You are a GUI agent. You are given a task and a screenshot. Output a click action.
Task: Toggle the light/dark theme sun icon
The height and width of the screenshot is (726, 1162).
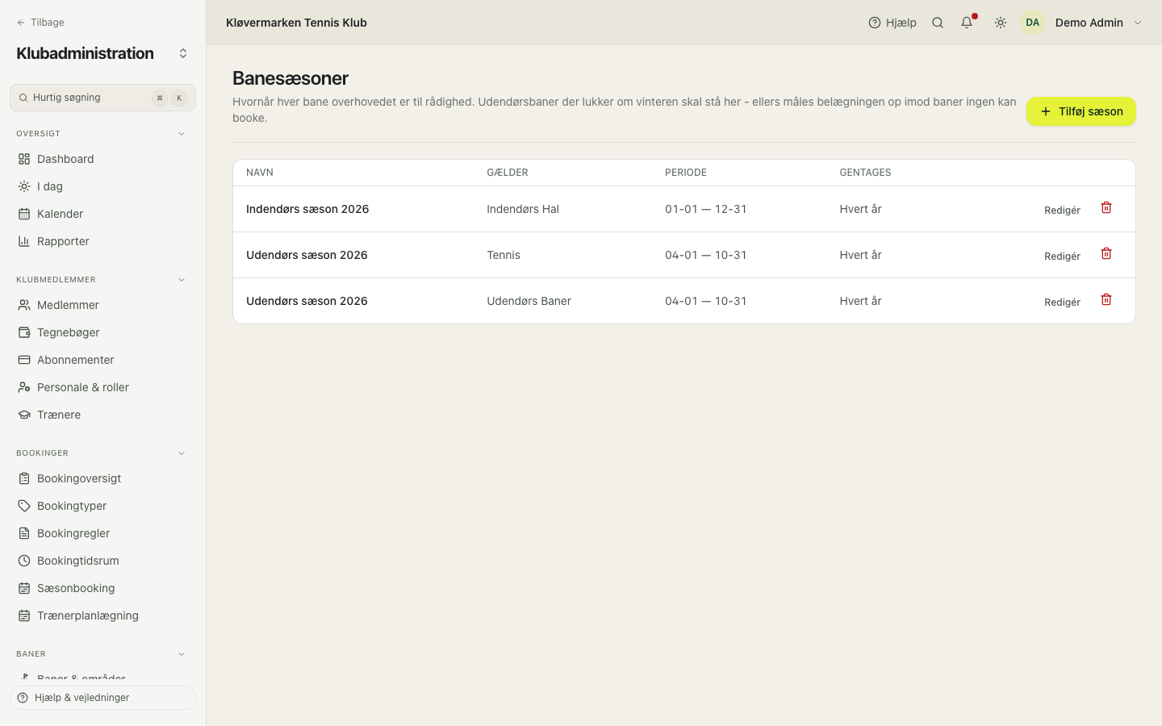tap(1001, 23)
